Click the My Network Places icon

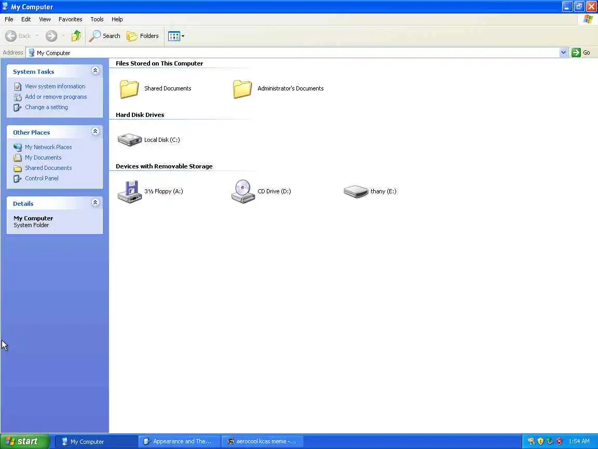[18, 147]
